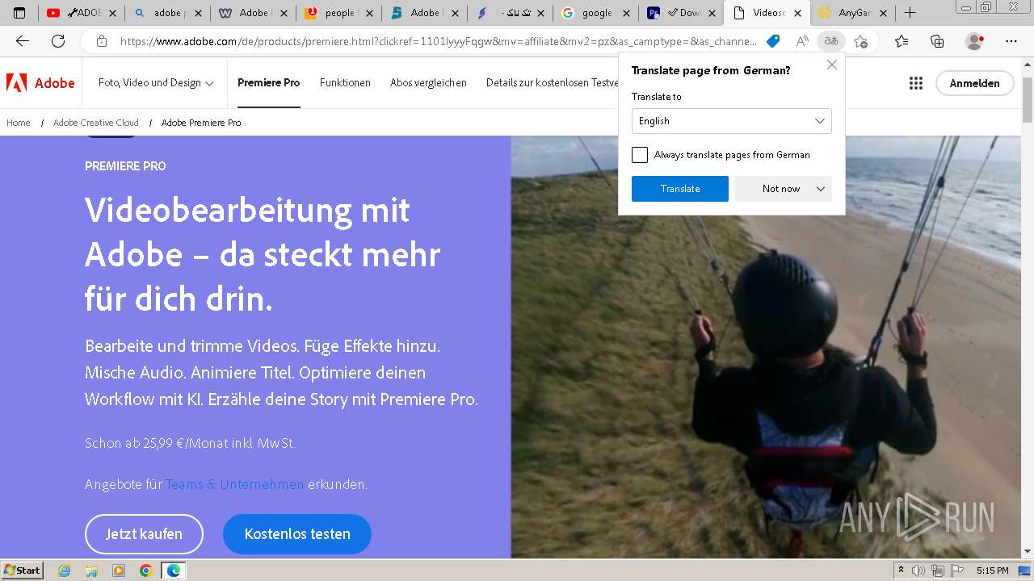Follow the Teams & Unternehmen link

(235, 484)
